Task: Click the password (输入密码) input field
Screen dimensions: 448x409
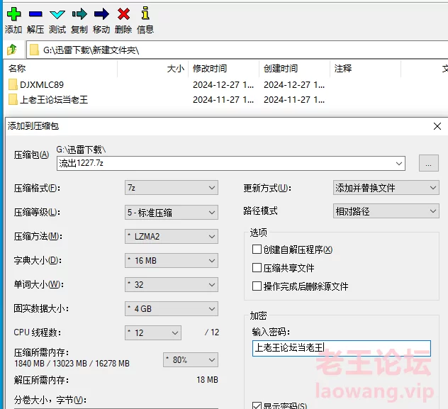Action: pyautogui.click(x=341, y=348)
